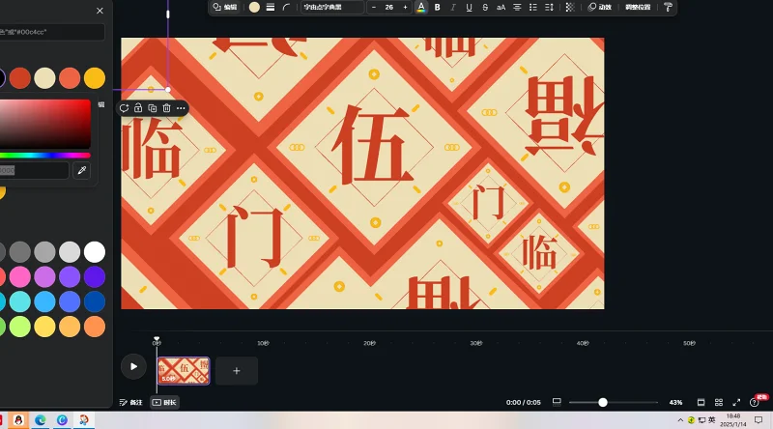The width and height of the screenshot is (773, 429).
Task: Open the 备注 notes button
Action: point(130,402)
